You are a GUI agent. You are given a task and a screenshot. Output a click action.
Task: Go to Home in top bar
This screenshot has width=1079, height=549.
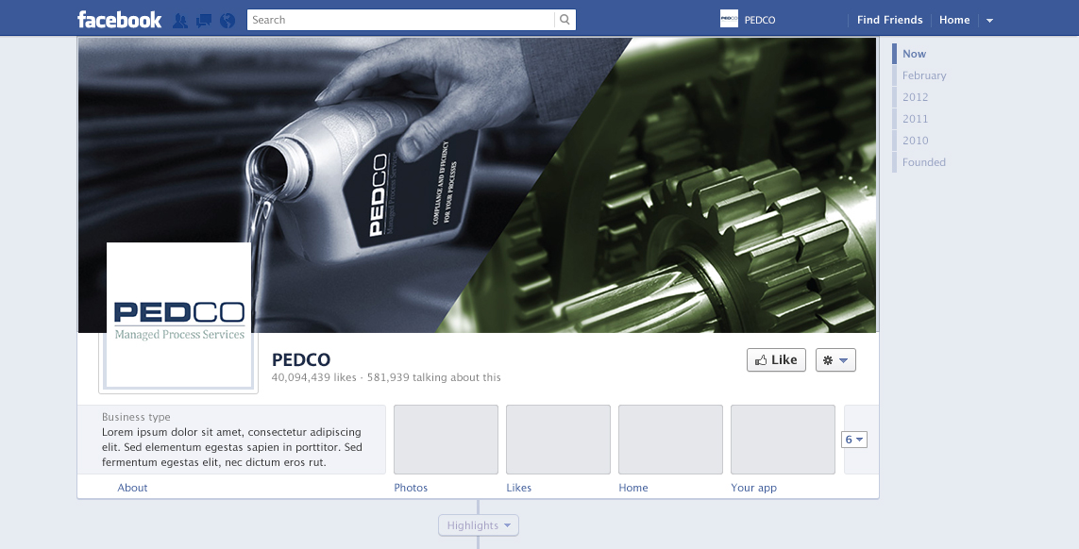(954, 20)
